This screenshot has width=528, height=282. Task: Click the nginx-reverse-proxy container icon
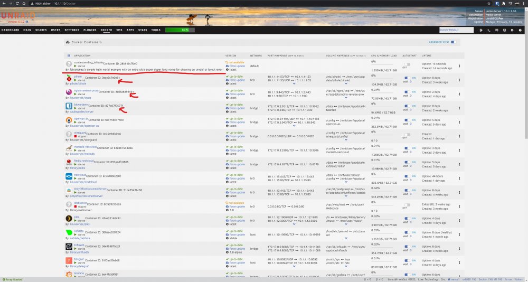69,92
